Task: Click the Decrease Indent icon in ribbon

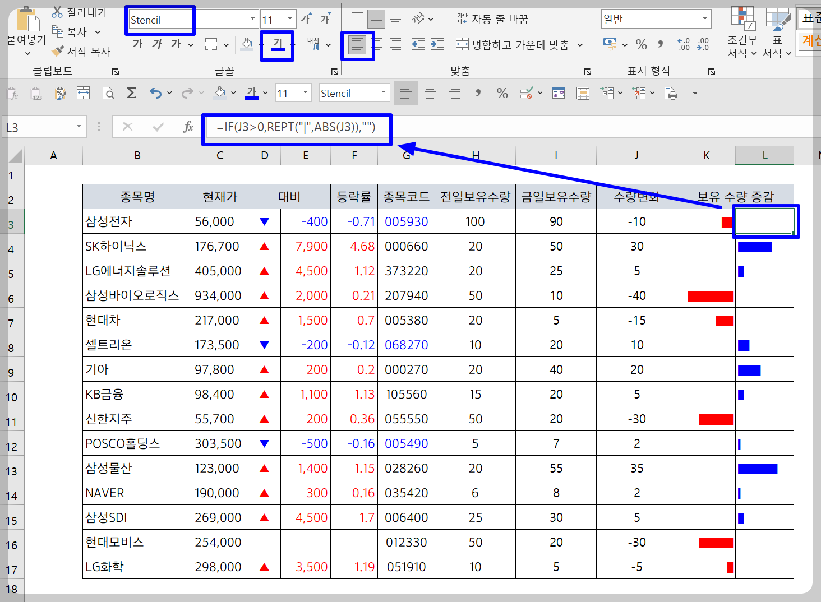Action: pyautogui.click(x=418, y=44)
